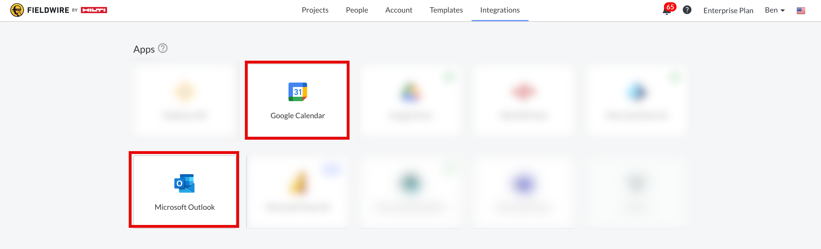Screen dimensions: 821x249
Task: Click the Enterprise Plan link
Action: point(728,11)
